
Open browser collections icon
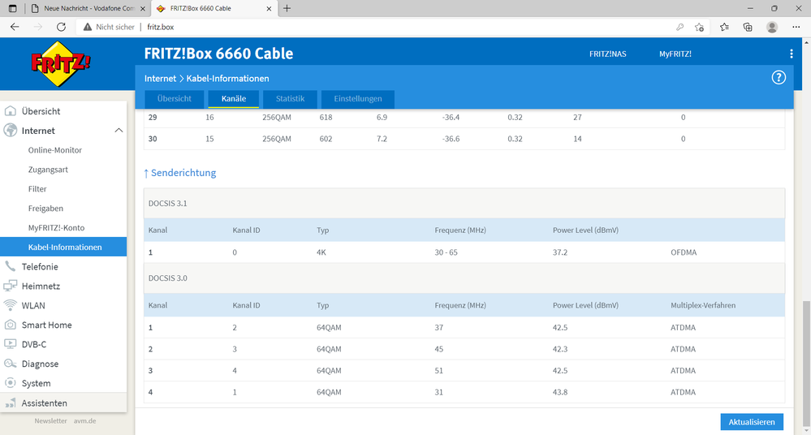pos(748,27)
